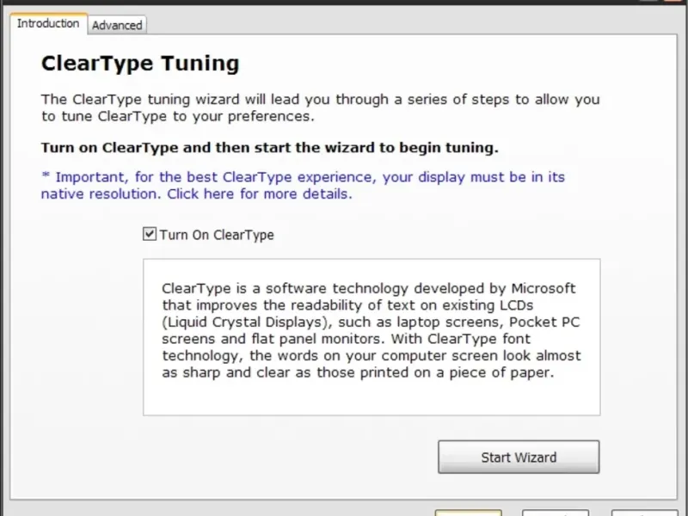The image size is (688, 516).
Task: Switch to the Introduction tab
Action: pyautogui.click(x=48, y=24)
